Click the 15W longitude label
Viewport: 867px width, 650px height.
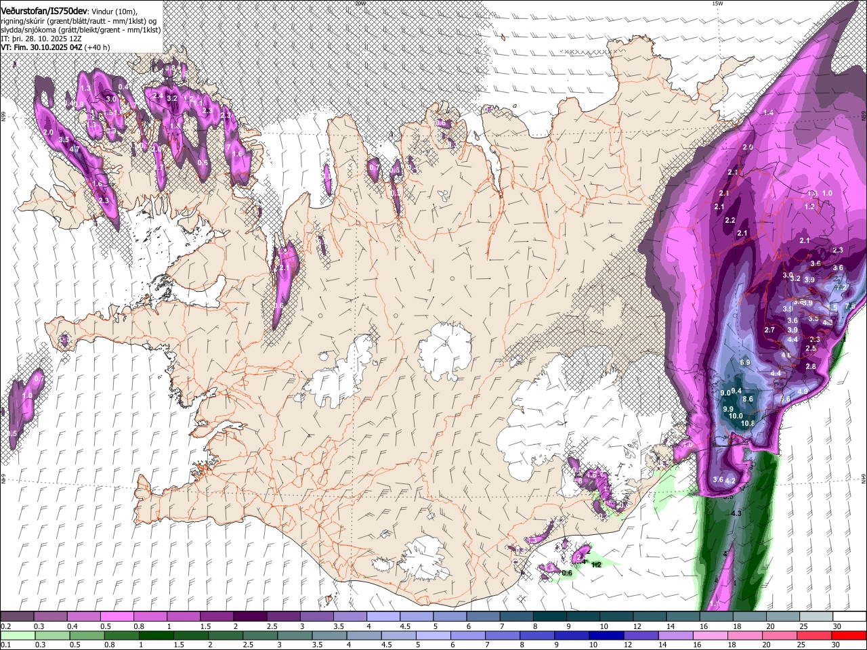click(717, 3)
